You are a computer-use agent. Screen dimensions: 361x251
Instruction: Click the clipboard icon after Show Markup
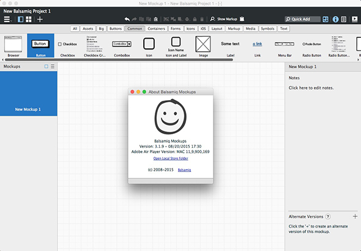click(242, 19)
